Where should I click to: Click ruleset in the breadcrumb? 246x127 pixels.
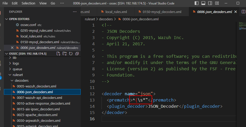pyautogui.click(x=90, y=19)
